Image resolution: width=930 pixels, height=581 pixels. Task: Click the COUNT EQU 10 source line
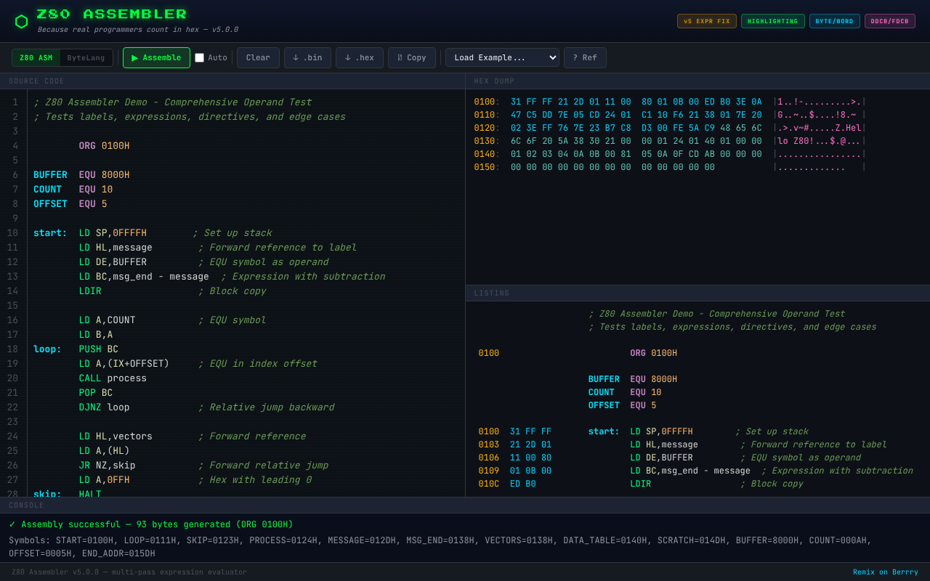point(73,190)
